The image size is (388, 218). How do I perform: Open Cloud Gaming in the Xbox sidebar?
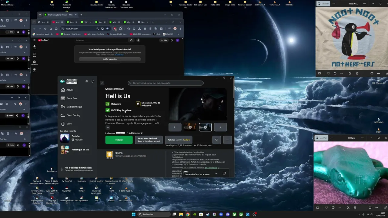[77, 115]
